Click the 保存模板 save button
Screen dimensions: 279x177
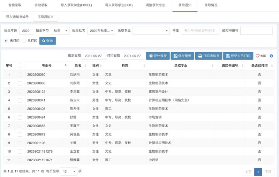coord(182,56)
